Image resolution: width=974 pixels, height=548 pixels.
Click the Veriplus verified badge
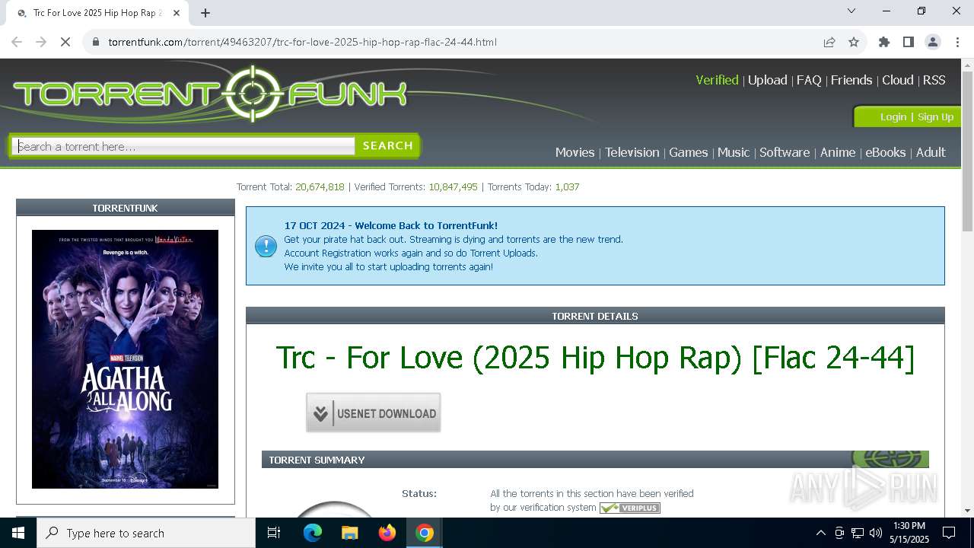pos(630,508)
